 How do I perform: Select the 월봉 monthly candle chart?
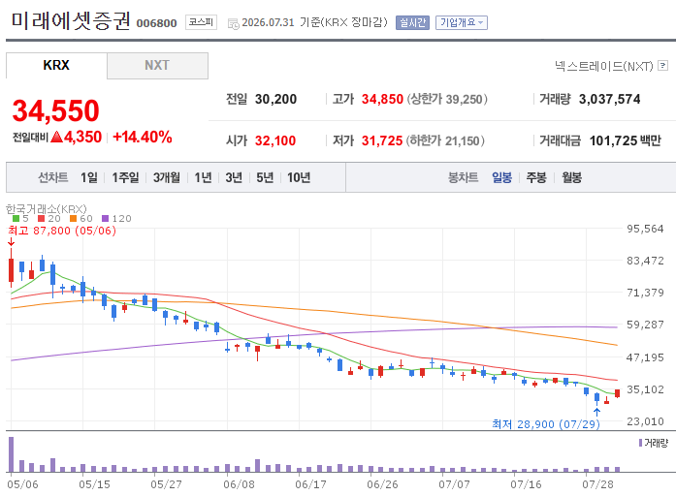[x=571, y=177]
